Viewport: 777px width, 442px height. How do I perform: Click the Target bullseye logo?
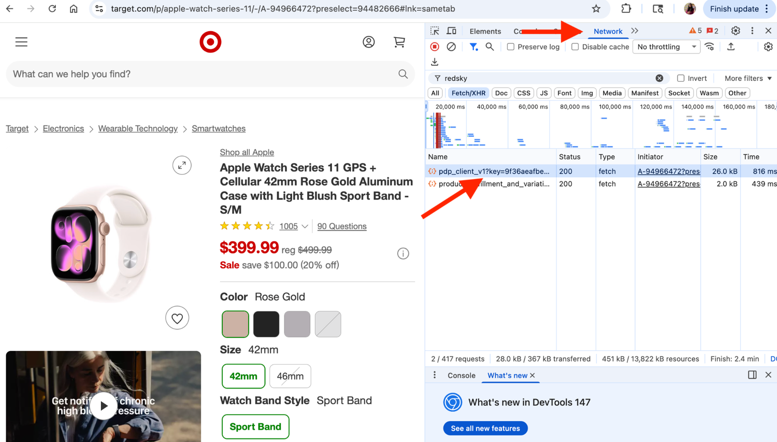tap(210, 42)
